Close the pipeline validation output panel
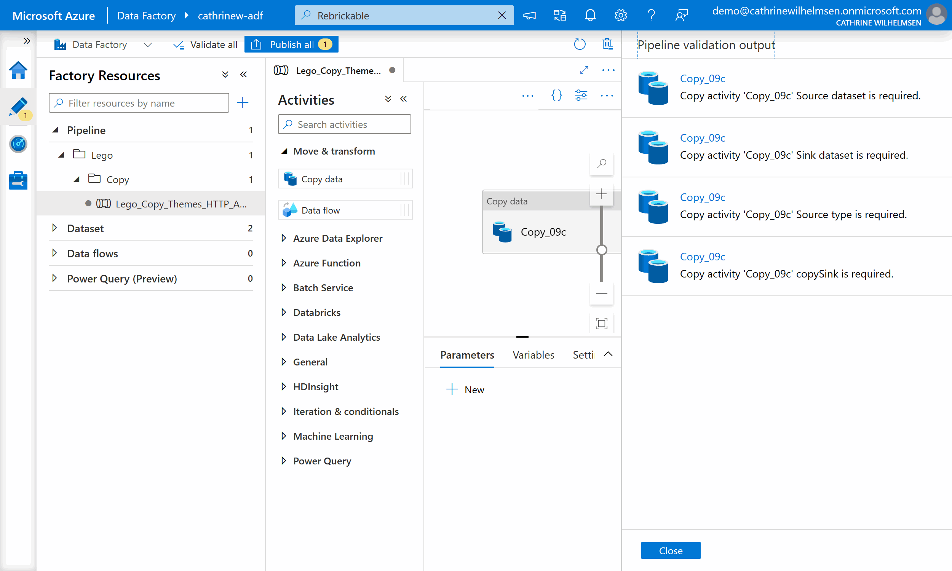Viewport: 952px width, 571px height. pyautogui.click(x=670, y=550)
